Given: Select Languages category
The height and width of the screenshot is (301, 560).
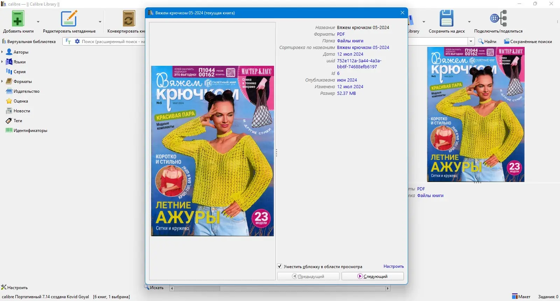Looking at the screenshot, I should [x=20, y=62].
